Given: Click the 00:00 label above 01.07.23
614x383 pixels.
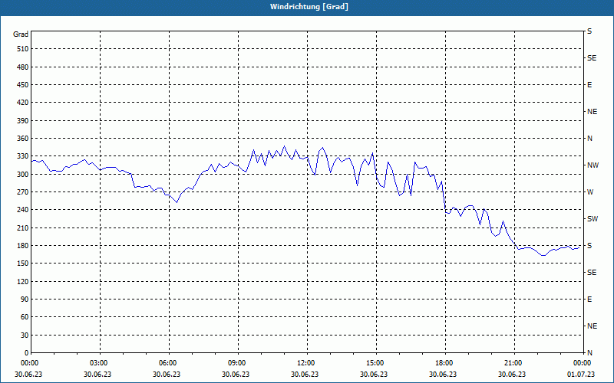Looking at the screenshot, I should [583, 363].
